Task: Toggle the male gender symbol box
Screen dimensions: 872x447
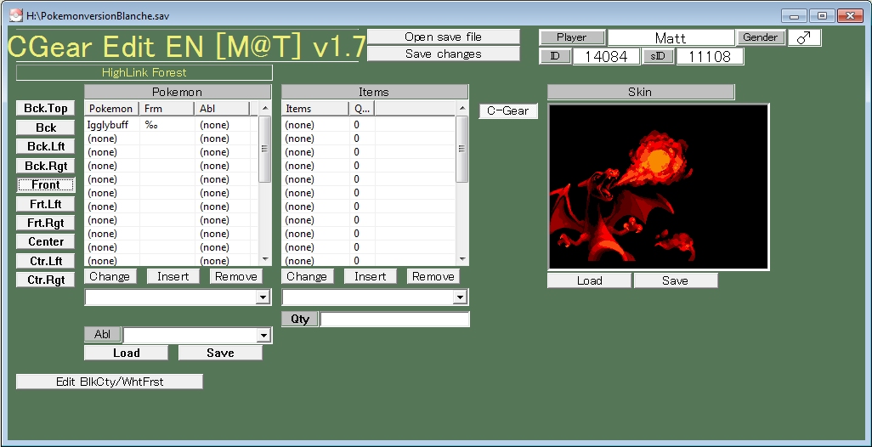Action: 804,37
